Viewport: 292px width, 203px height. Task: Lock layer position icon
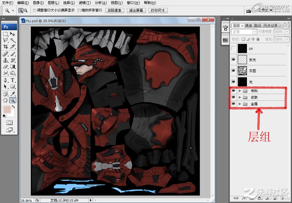pyautogui.click(x=253, y=39)
